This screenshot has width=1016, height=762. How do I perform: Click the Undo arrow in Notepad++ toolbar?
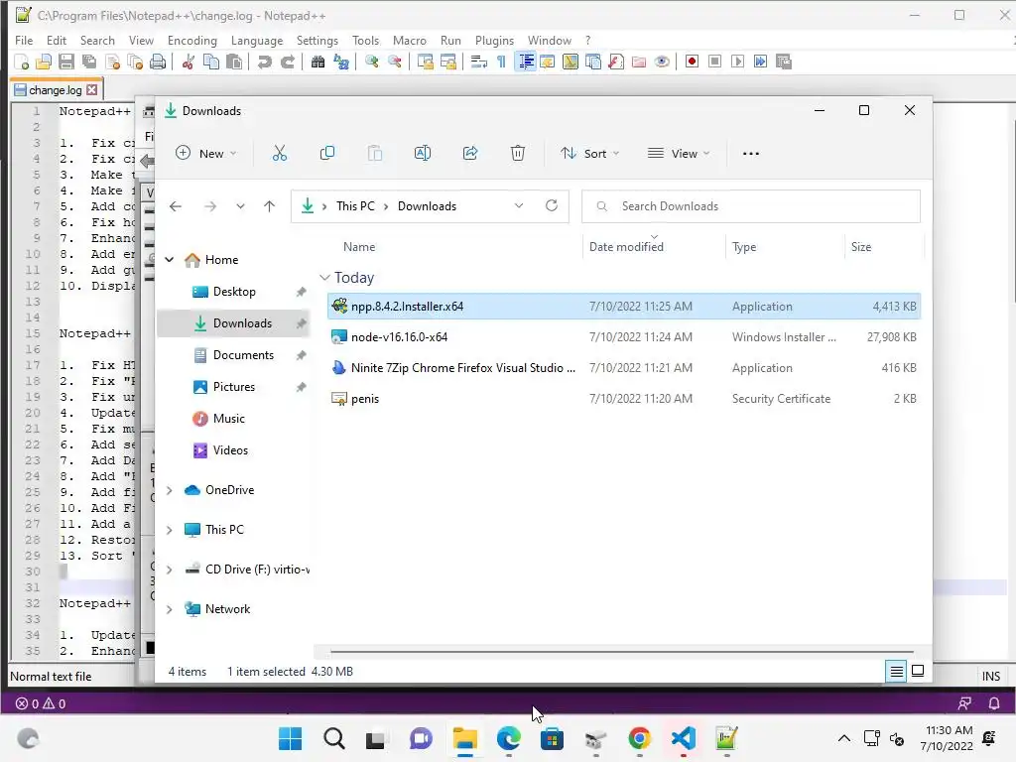(x=264, y=62)
